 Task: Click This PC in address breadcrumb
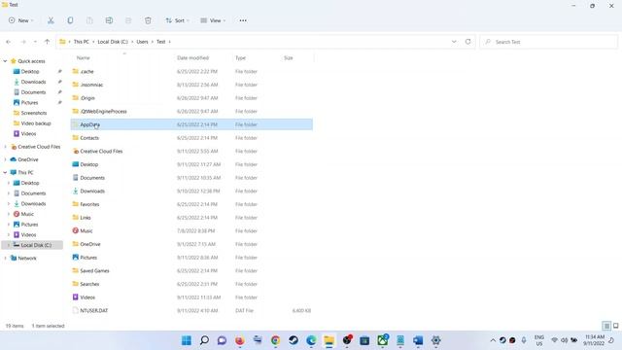82,42
